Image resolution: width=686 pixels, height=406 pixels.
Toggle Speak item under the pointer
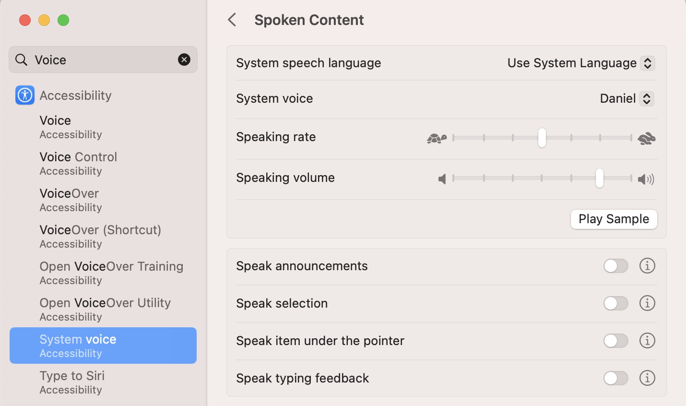pos(615,341)
